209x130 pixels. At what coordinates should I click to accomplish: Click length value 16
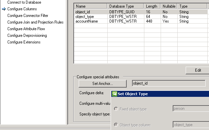pyautogui.click(x=148, y=12)
